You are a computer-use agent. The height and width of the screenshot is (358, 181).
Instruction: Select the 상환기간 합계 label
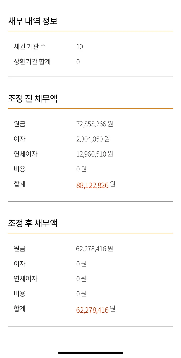tap(32, 62)
